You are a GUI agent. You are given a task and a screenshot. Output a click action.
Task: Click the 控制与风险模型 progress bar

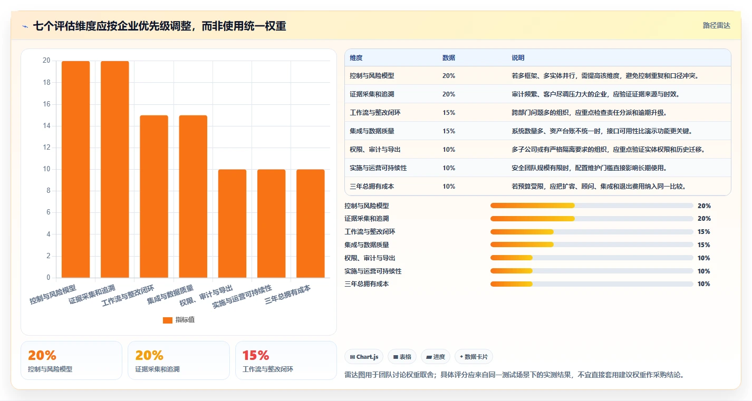(x=592, y=206)
